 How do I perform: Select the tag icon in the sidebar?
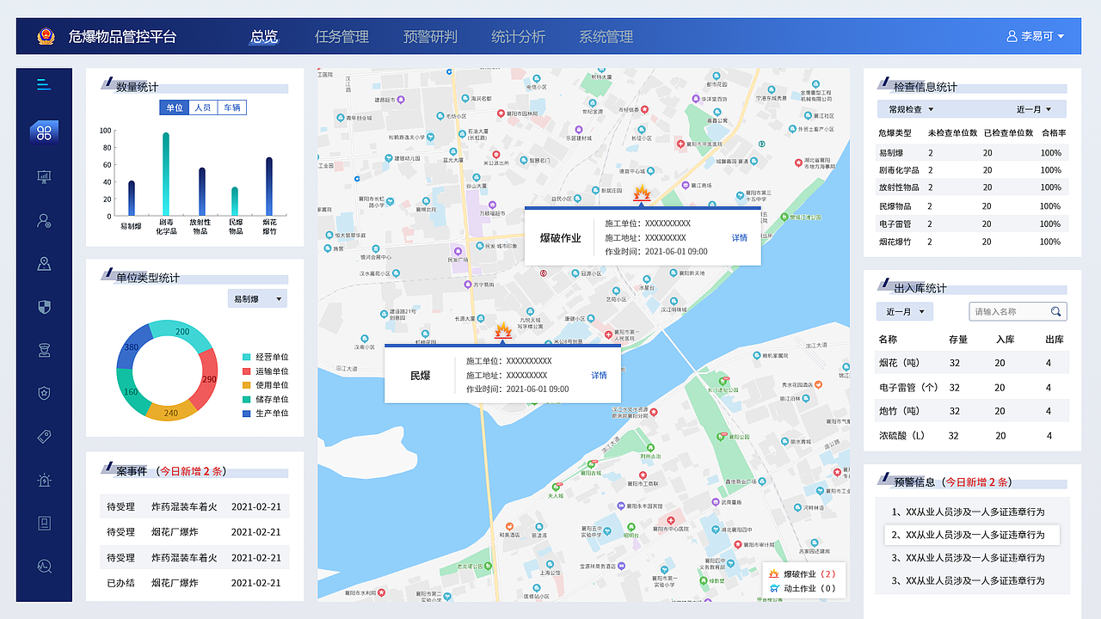click(44, 436)
